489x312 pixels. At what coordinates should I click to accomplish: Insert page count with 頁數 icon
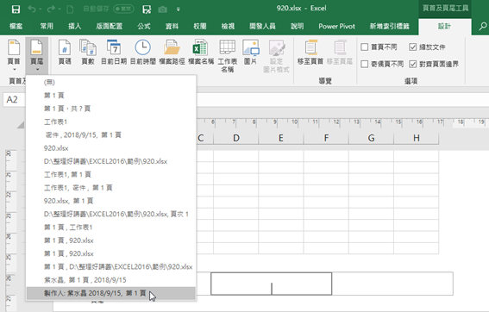pyautogui.click(x=88, y=52)
